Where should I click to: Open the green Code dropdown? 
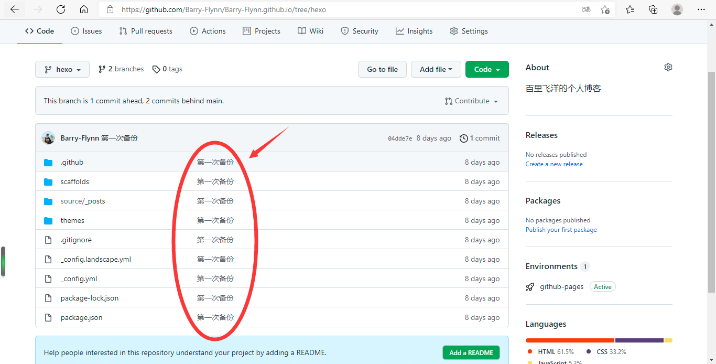487,69
